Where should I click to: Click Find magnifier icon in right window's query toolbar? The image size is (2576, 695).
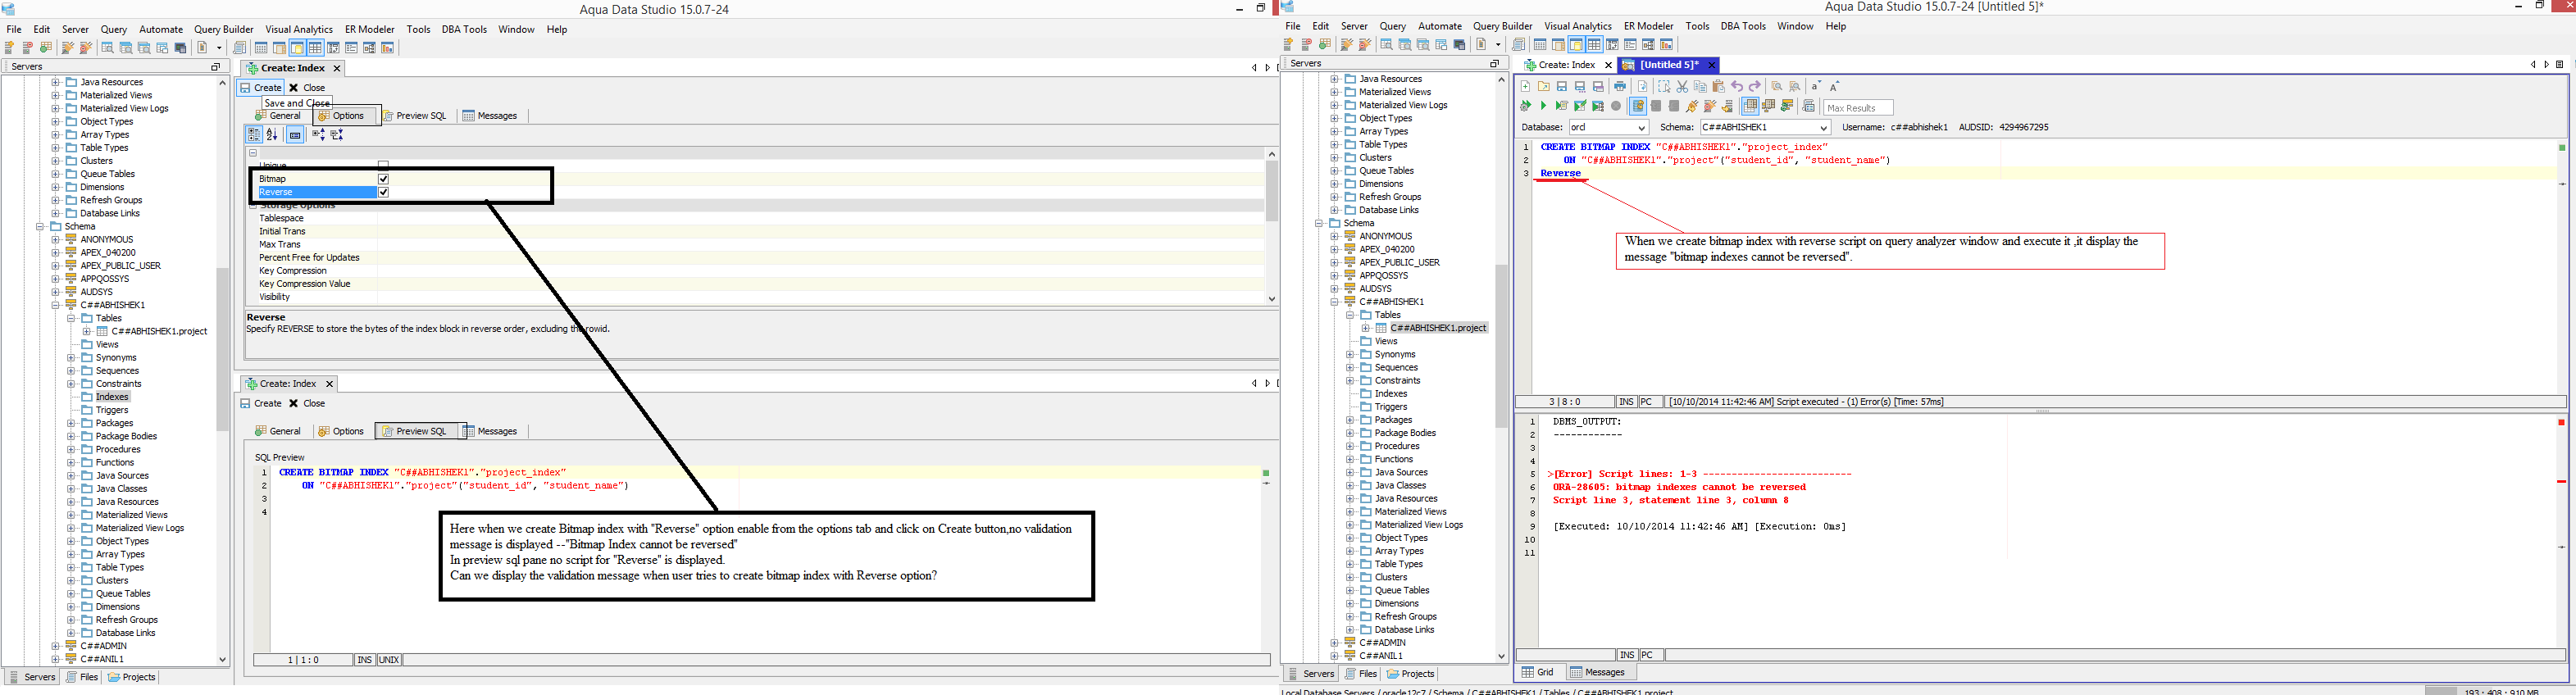click(1776, 87)
